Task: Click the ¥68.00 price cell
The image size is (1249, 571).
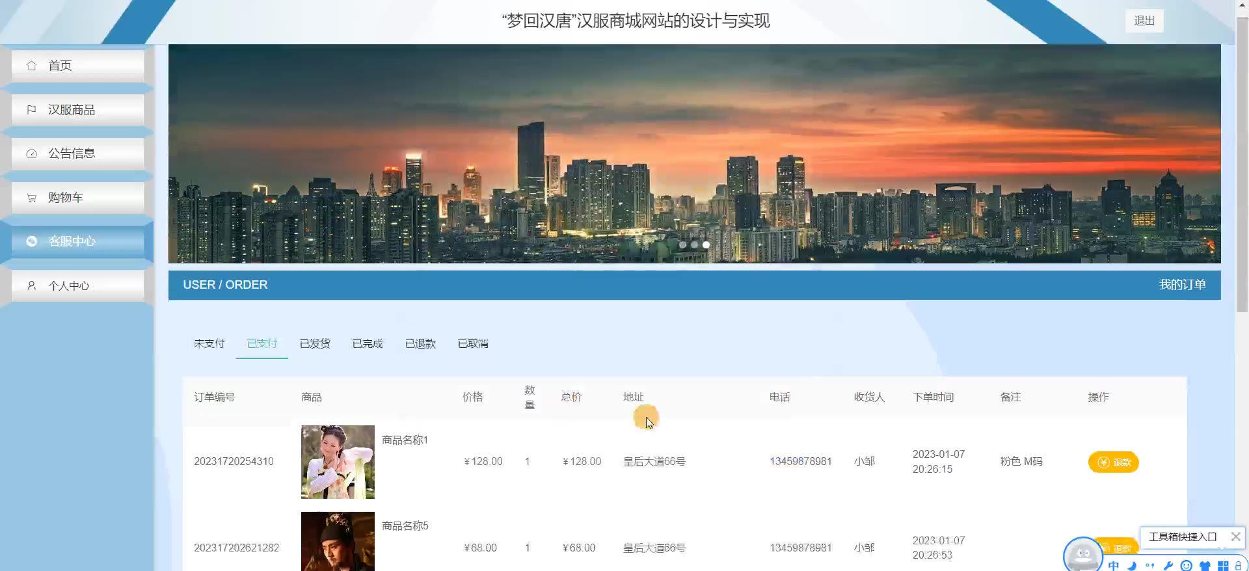Action: [x=480, y=548]
